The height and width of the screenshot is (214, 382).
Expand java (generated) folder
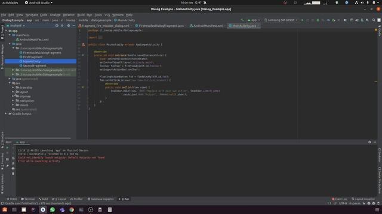pos(10,78)
